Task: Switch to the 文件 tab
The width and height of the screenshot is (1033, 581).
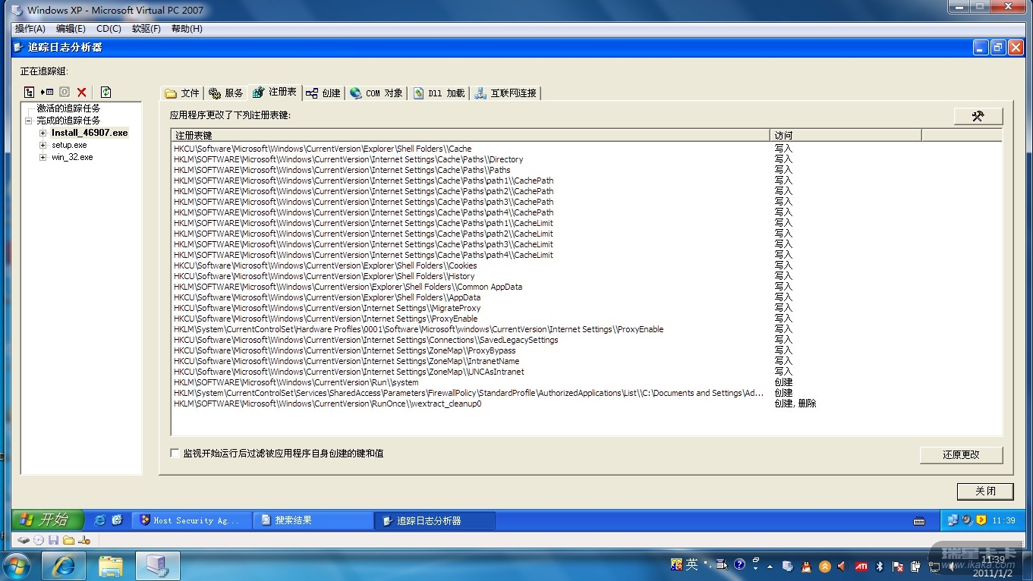Action: (x=182, y=93)
